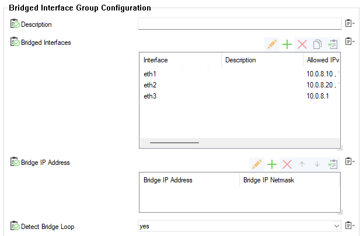
Task: Move Bridge IP Address entry up
Action: point(302,164)
